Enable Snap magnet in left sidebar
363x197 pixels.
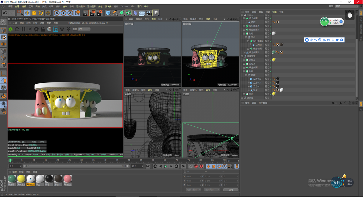pos(4,96)
